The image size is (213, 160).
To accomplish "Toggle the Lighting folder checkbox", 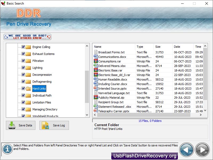I will 23,68.
